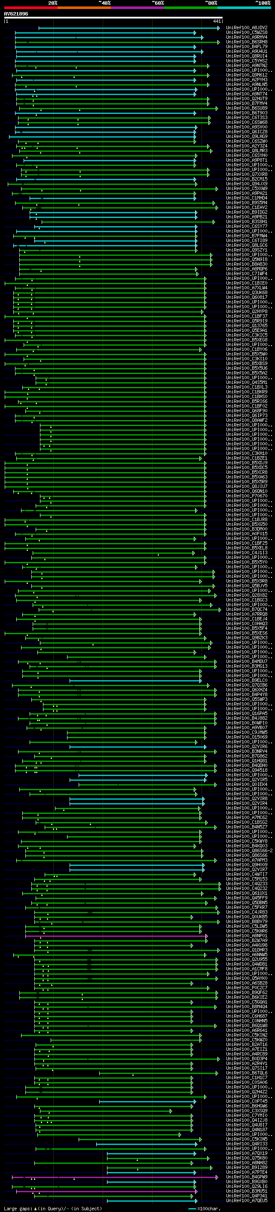Click the red 20% identity legend segment
The image size is (275, 1212).
pyautogui.click(x=31, y=8)
